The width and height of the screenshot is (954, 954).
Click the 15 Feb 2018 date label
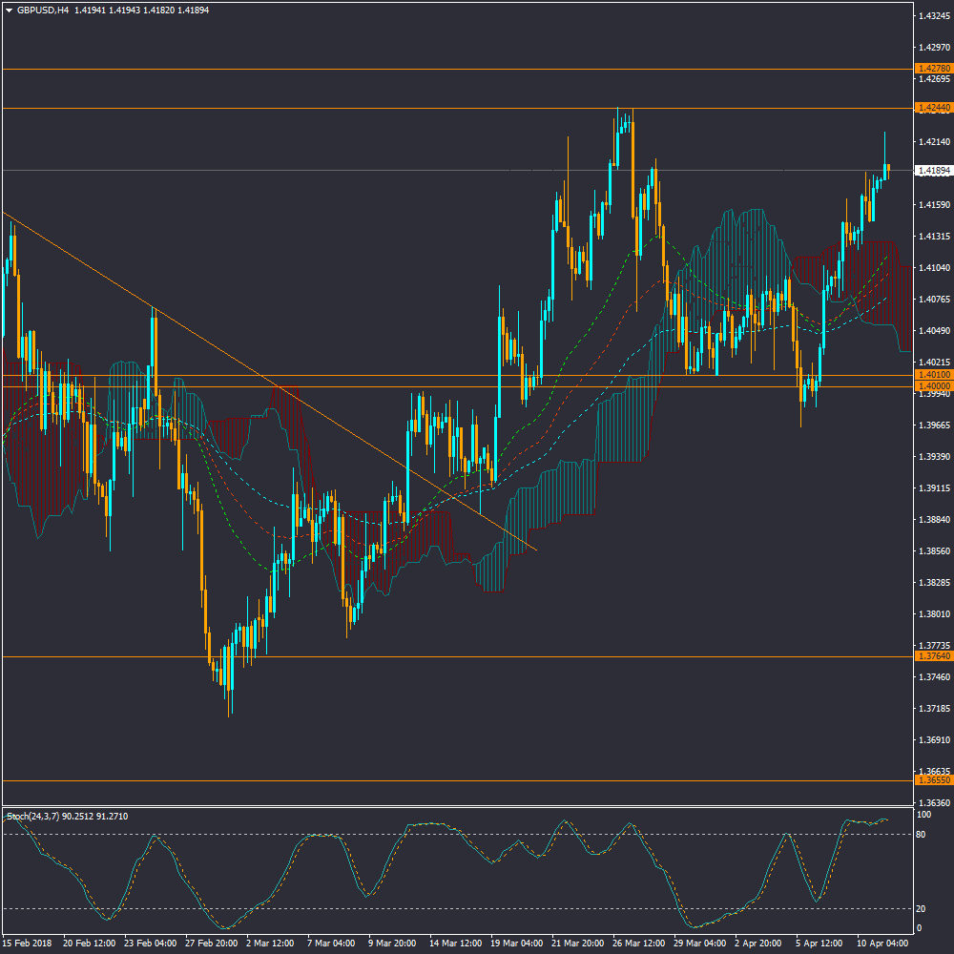tap(27, 943)
